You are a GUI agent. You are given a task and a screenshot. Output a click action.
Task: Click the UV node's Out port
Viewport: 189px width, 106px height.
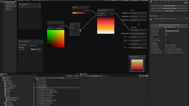click(63, 26)
